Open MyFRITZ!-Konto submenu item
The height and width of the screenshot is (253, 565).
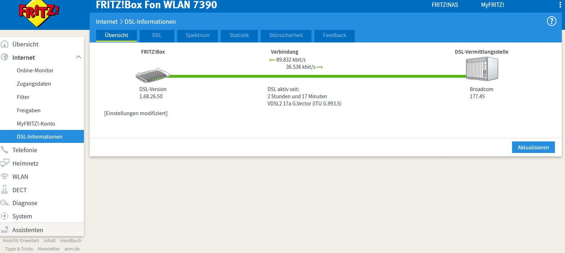42,124
